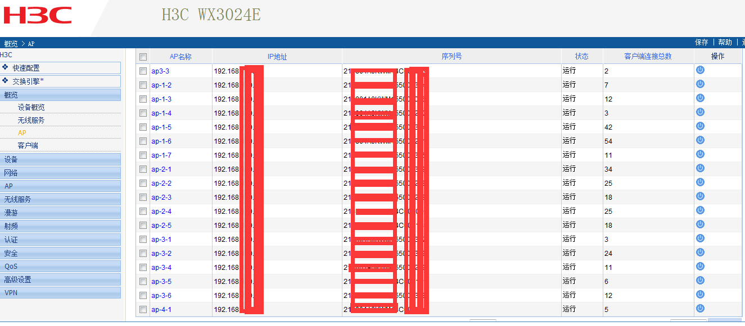Select the checkbox for ap-1-5
The image size is (745, 326).
pos(143,127)
